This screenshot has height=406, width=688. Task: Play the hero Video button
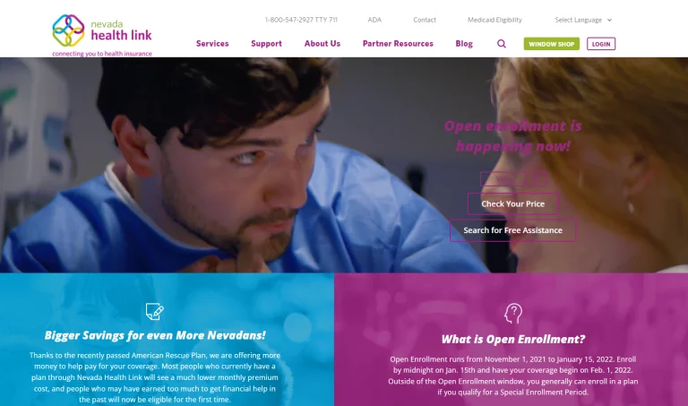click(513, 178)
